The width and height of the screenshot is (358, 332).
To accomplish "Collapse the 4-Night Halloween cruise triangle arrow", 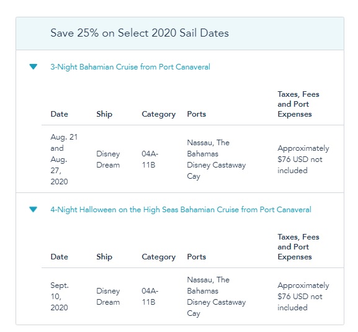I will click(34, 209).
